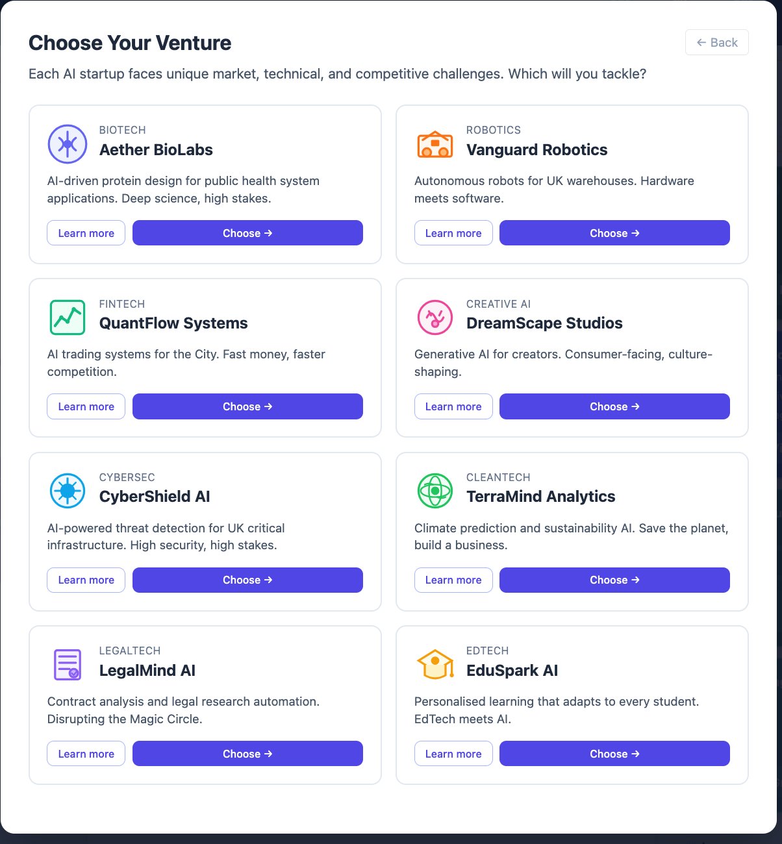Click the LegalMind AI document icon
Screen dimensions: 782x844
tap(67, 664)
